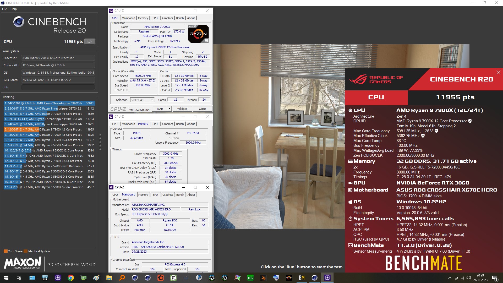Open File Explorer from the taskbar
This screenshot has width=503, height=283.
[x=109, y=278]
